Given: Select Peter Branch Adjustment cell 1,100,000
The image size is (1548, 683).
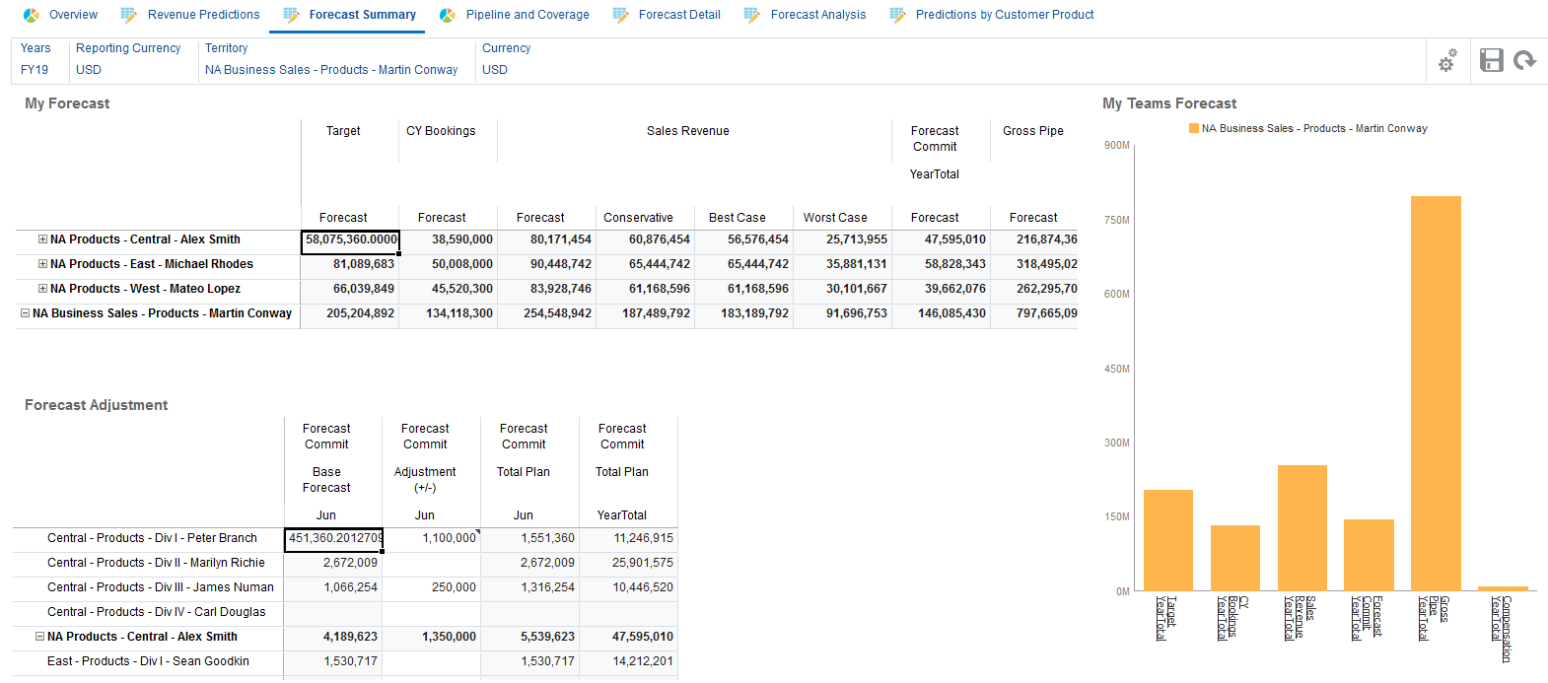Looking at the screenshot, I should coord(432,538).
